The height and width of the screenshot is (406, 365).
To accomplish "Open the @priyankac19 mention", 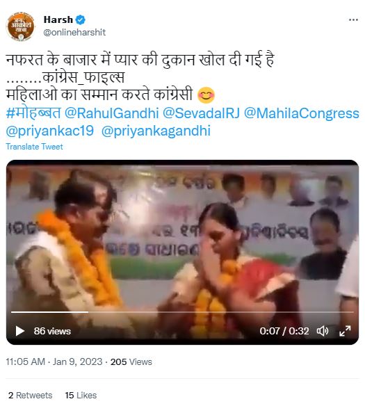I will pyautogui.click(x=49, y=131).
